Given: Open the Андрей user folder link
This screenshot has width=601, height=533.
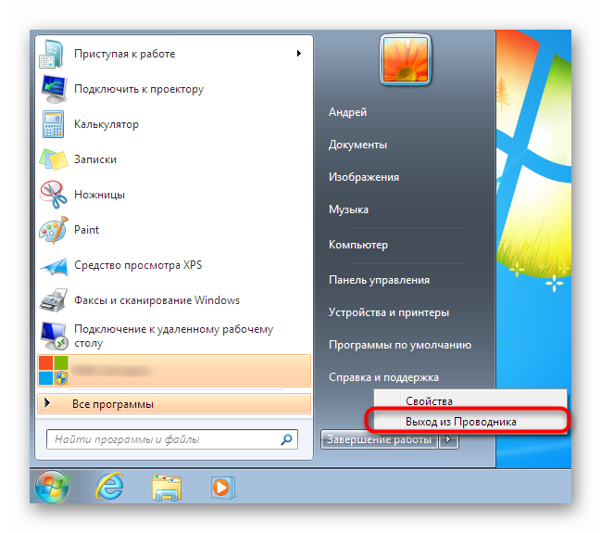Looking at the screenshot, I should pos(347,112).
